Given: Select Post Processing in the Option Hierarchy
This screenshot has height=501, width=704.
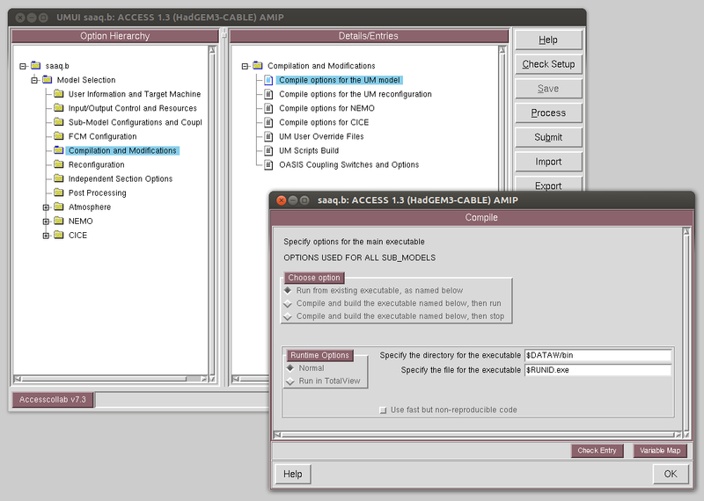Looking at the screenshot, I should 97,192.
